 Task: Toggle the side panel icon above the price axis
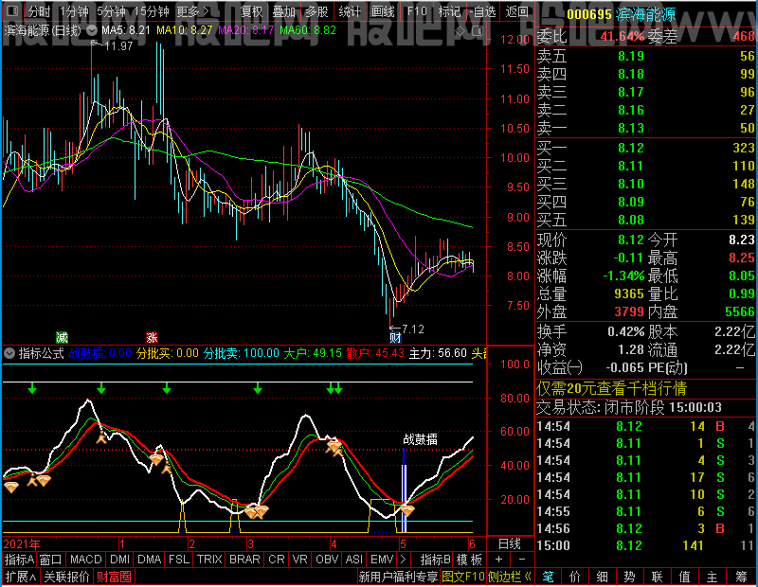coord(478,31)
